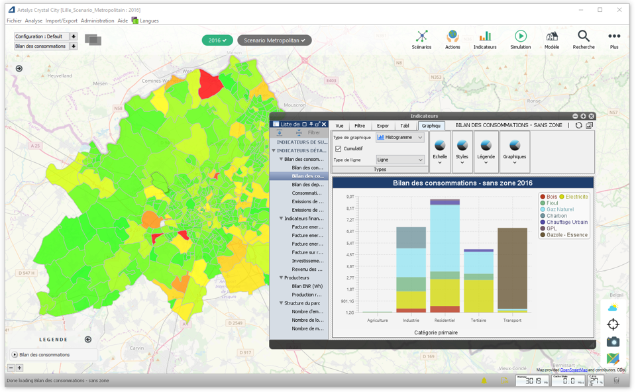Collapse the INDICATEURS DÉTA... tree group

274,150
